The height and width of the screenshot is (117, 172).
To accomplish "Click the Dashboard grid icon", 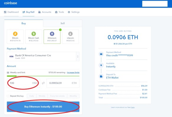I will 5,12.
